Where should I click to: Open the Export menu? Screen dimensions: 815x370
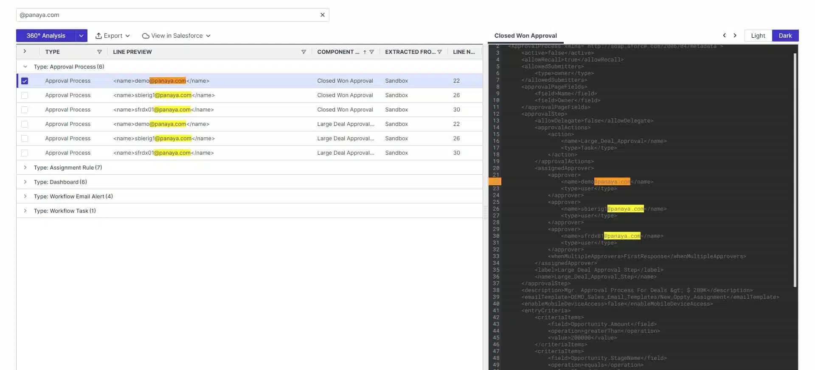click(112, 36)
